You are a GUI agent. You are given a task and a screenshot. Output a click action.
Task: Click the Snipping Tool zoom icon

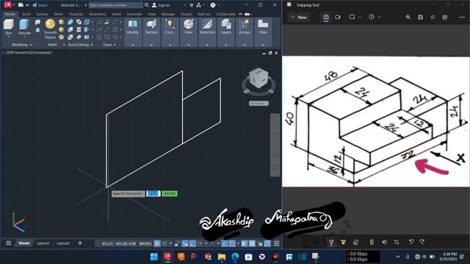coord(408,17)
